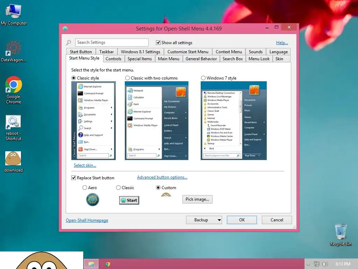Open the Customize Start Menu tab
The image size is (358, 269).
188,52
